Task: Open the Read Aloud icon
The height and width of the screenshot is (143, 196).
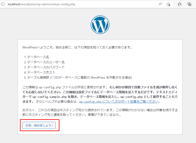Action: point(160,4)
